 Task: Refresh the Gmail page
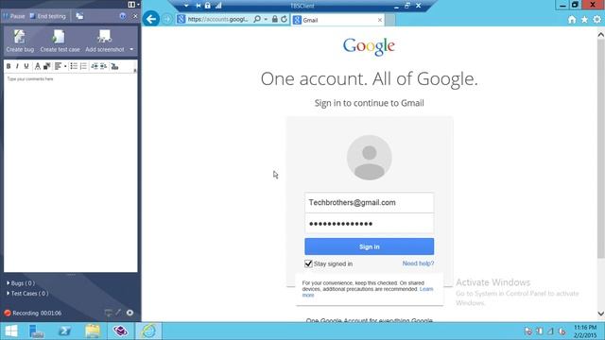(285, 19)
